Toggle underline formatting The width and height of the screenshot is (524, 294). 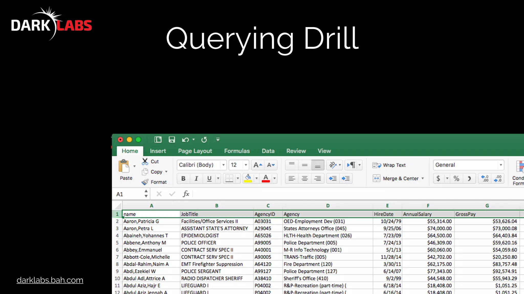pos(209,178)
